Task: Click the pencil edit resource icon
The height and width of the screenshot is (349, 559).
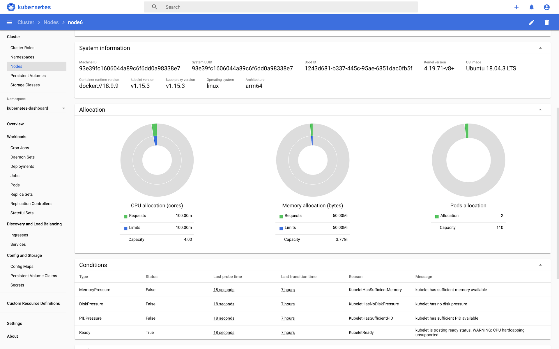Action: 531,22
